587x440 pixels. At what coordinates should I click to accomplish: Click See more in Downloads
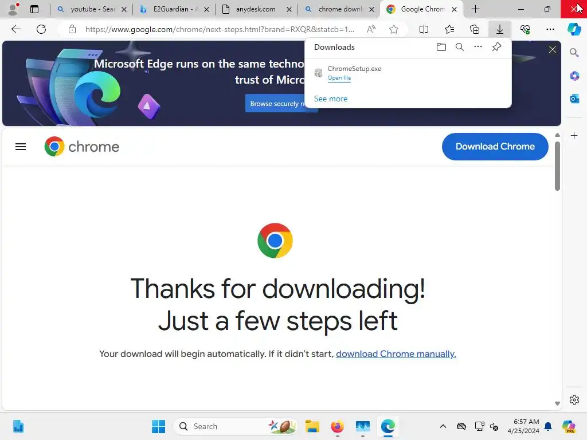point(331,99)
